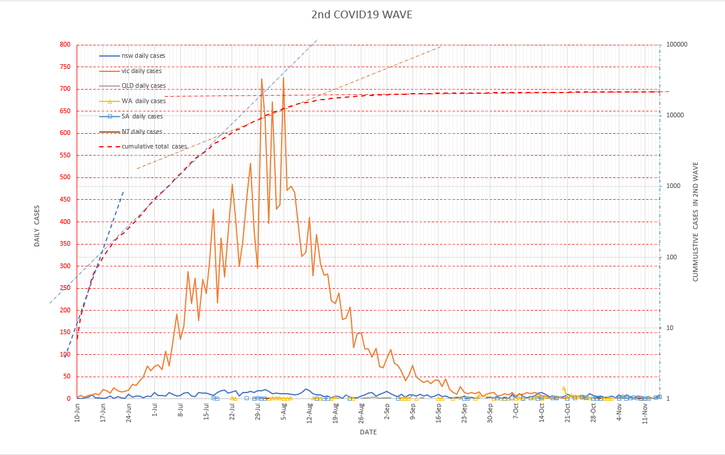Screen dimensions: 725x455
Task: Click the 750 label on the left axis
Action: pos(64,67)
